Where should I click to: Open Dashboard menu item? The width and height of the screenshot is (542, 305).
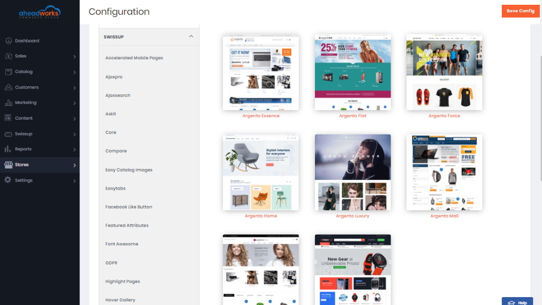(x=27, y=41)
